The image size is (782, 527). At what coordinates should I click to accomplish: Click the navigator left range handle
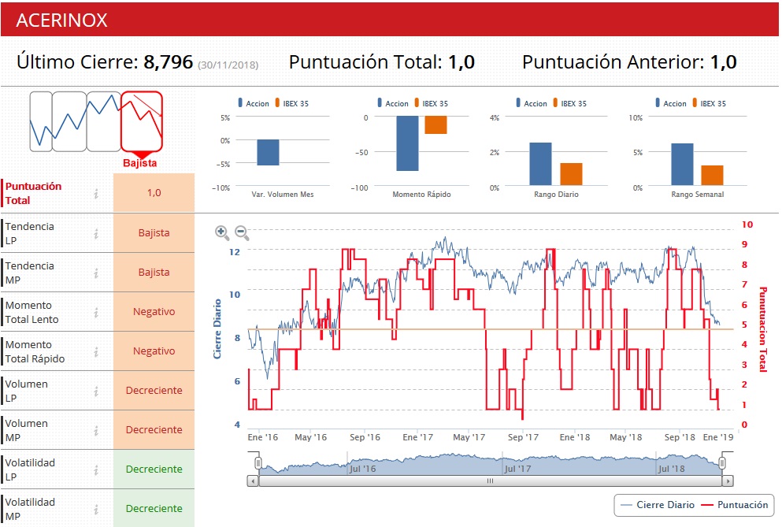(x=258, y=462)
